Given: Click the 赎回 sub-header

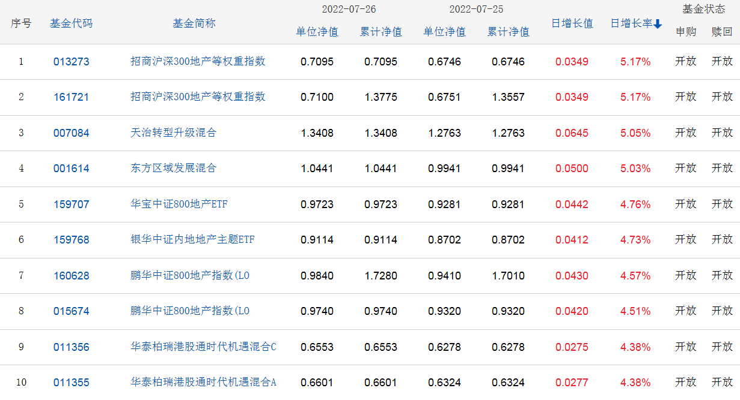Looking at the screenshot, I should point(722,32).
